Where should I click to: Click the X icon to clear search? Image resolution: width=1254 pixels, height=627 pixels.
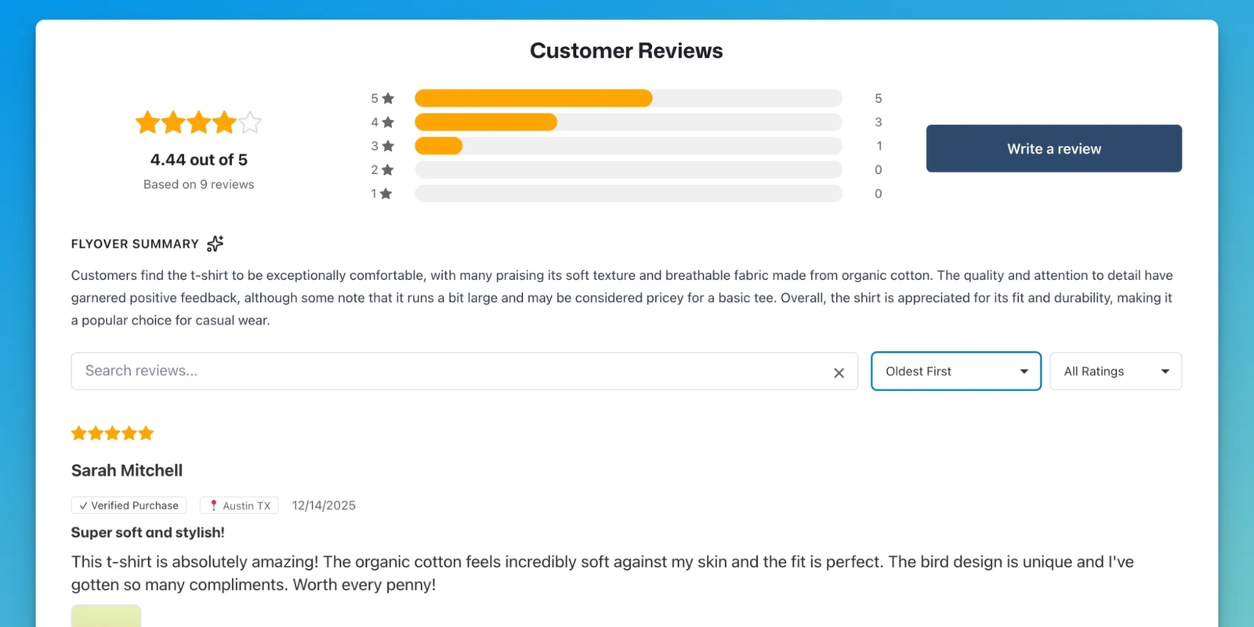pos(839,372)
